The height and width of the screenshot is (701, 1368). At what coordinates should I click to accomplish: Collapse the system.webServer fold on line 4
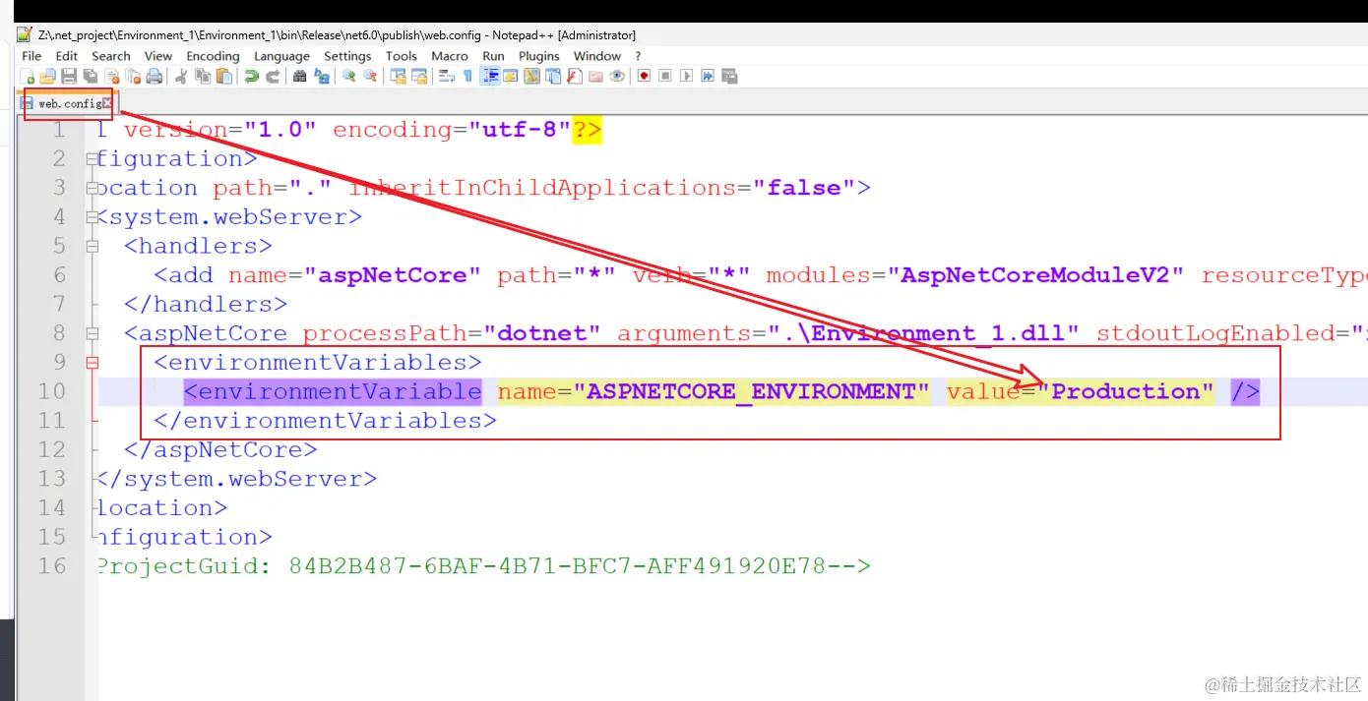click(92, 216)
